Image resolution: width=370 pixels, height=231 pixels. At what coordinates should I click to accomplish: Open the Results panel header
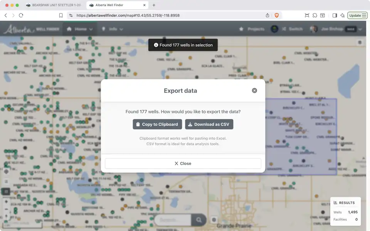(x=344, y=203)
